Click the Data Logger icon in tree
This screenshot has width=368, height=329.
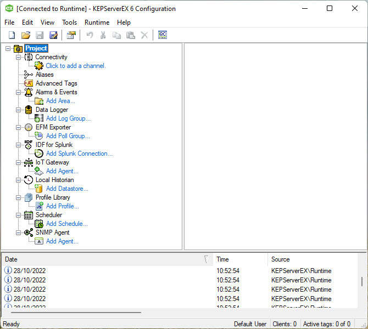pyautogui.click(x=29, y=110)
